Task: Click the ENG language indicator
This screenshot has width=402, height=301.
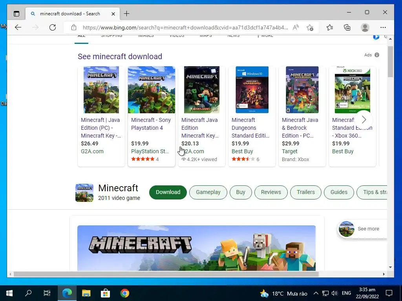Action: [346, 293]
